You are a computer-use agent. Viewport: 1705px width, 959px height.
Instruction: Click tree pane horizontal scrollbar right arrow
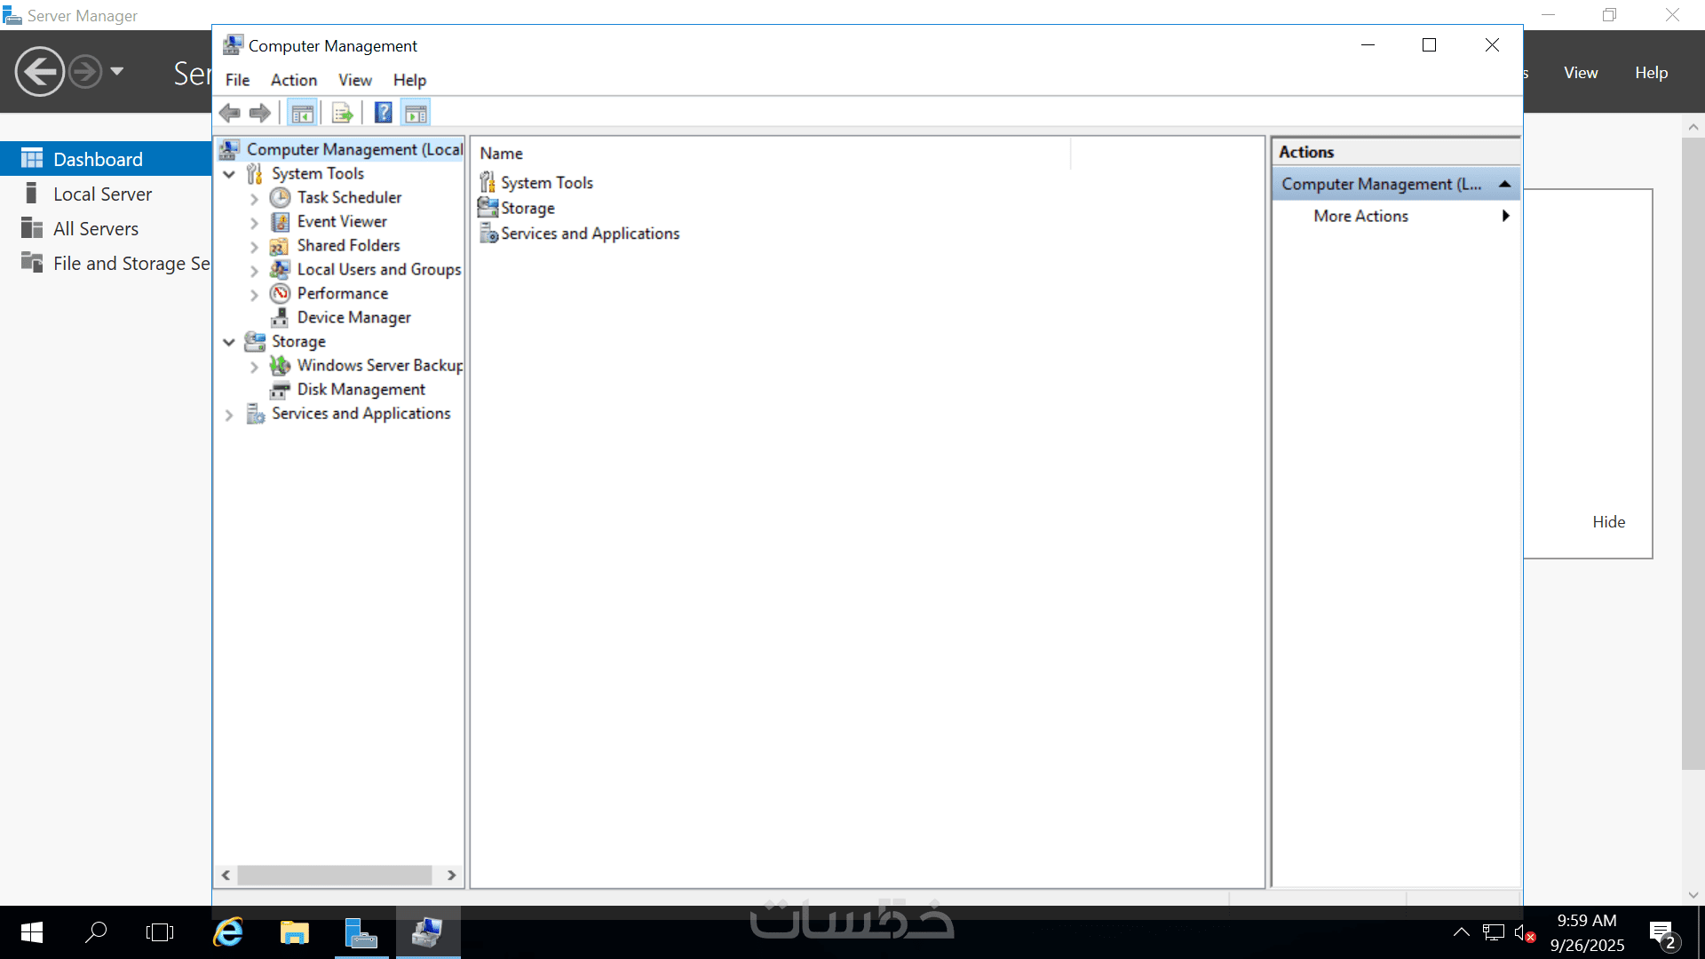pos(451,876)
